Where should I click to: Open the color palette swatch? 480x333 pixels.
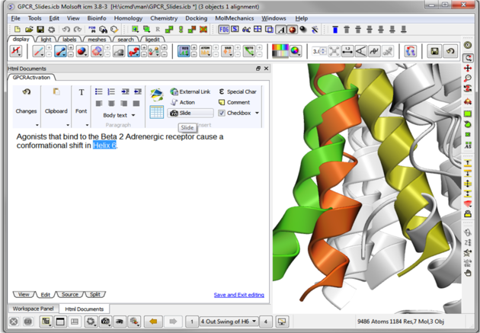(280, 52)
